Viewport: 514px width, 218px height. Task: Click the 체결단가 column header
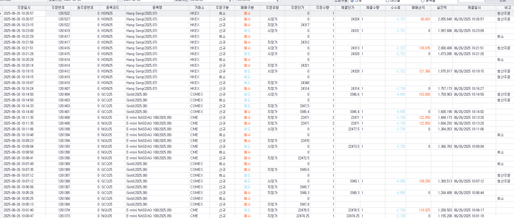click(348, 8)
